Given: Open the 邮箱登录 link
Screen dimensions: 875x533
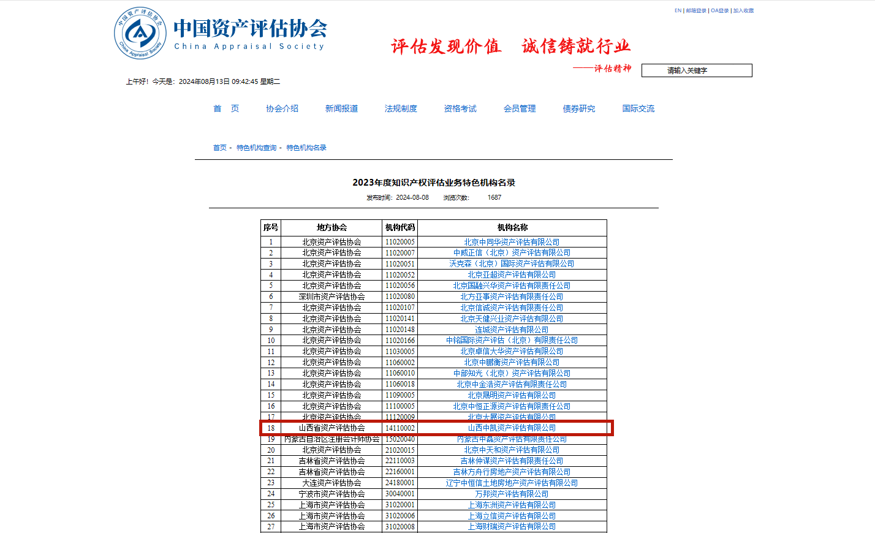Looking at the screenshot, I should [x=696, y=10].
